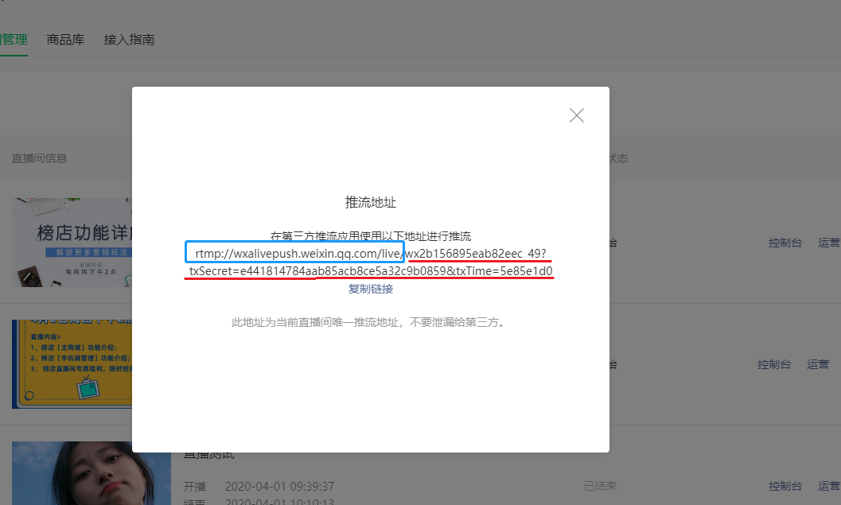
Task: Click the rtmp://wxalivepush.weixin.qq.com/live/ address text
Action: [x=296, y=253]
